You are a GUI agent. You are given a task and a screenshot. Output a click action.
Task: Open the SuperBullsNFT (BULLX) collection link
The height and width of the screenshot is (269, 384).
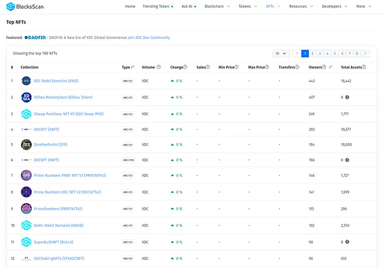click(x=54, y=242)
